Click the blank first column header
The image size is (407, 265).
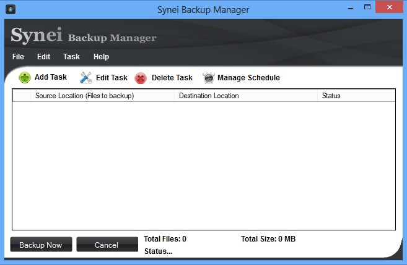(21, 96)
